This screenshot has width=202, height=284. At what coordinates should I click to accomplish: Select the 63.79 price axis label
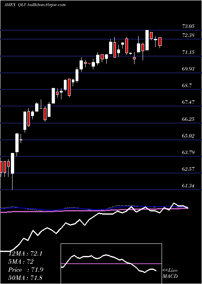click(x=188, y=152)
